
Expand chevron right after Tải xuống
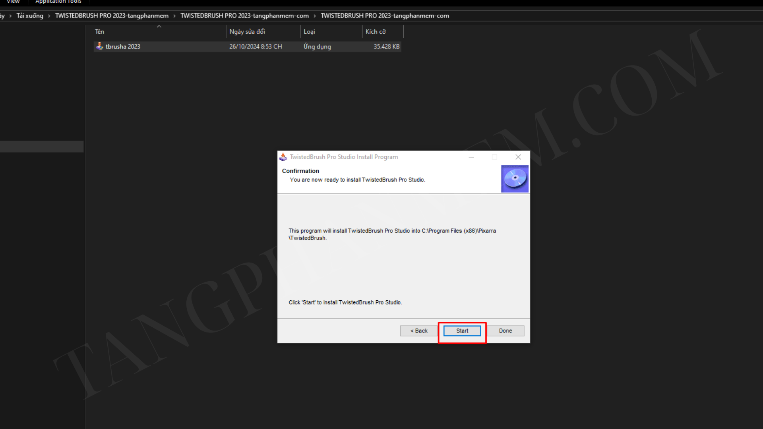point(49,16)
